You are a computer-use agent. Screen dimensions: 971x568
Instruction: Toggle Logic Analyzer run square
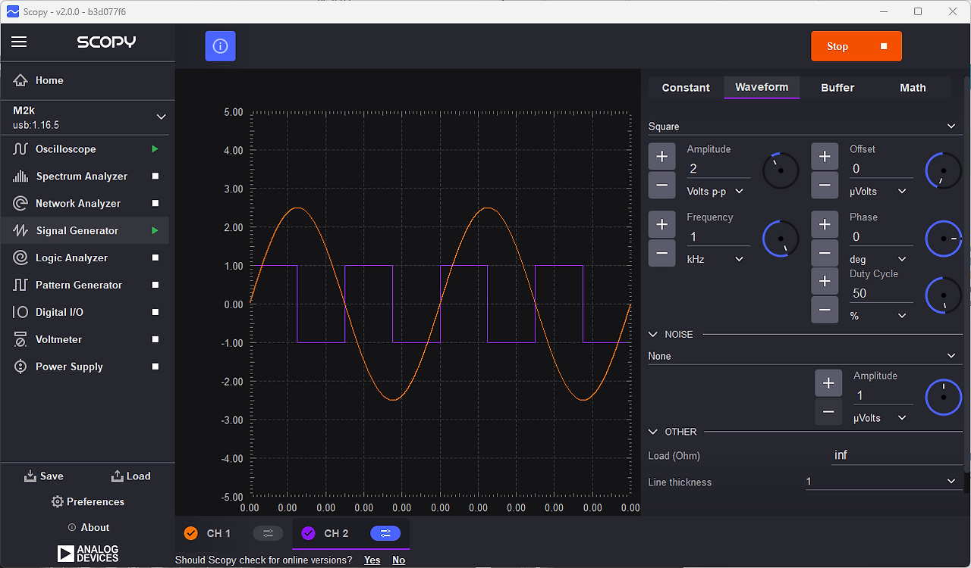pyautogui.click(x=156, y=258)
